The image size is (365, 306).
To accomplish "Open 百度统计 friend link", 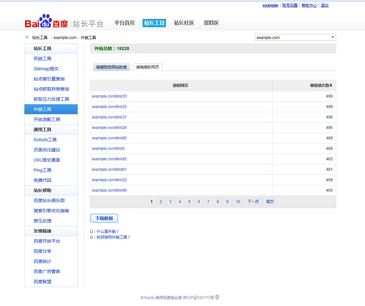I will pos(42,261).
